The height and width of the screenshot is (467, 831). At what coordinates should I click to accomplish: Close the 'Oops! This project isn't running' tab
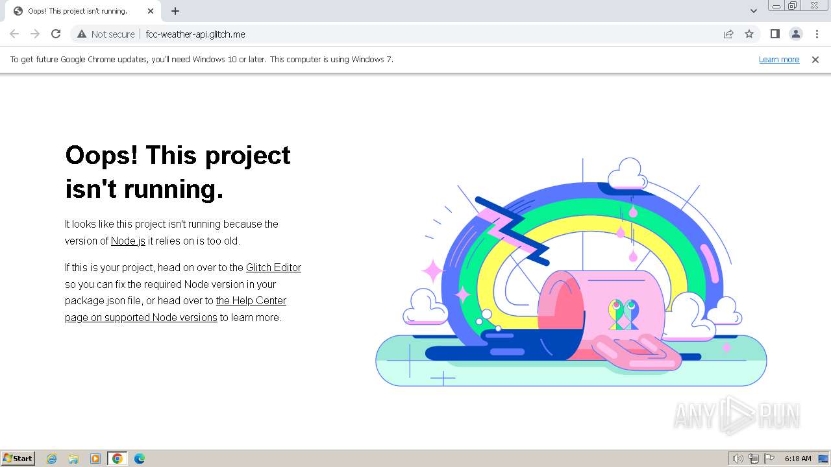coord(150,11)
